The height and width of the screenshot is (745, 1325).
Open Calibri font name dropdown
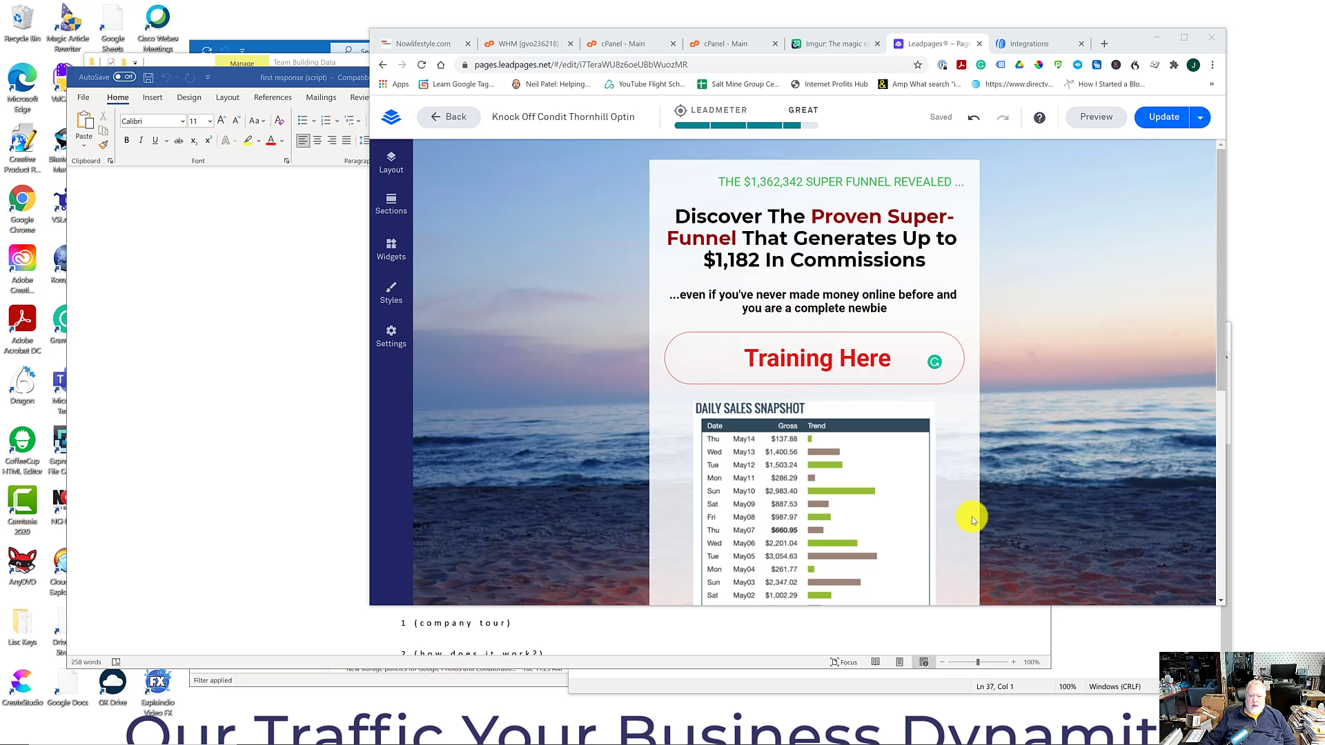(182, 121)
